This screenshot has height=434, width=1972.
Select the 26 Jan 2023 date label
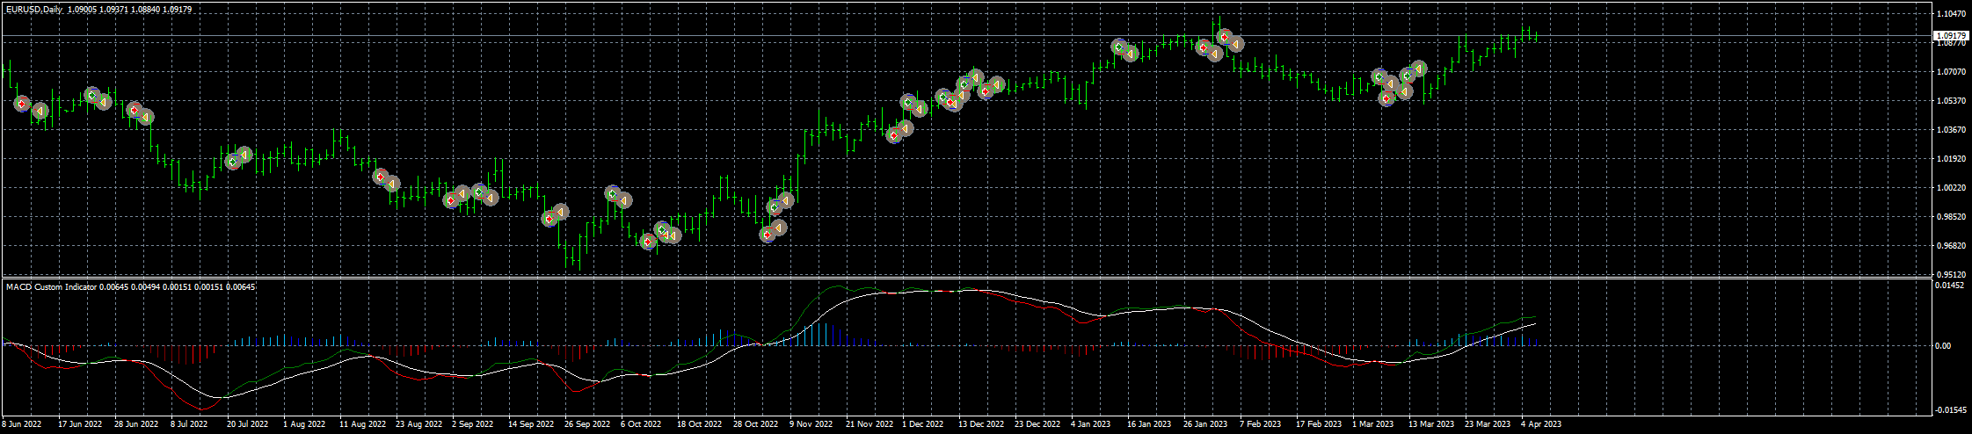coord(1205,424)
